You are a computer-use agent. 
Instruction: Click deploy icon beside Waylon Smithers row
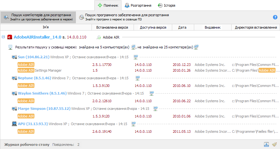151,93
